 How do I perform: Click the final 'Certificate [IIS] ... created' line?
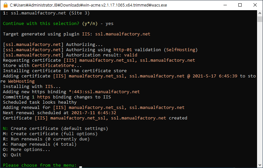coord(95,118)
